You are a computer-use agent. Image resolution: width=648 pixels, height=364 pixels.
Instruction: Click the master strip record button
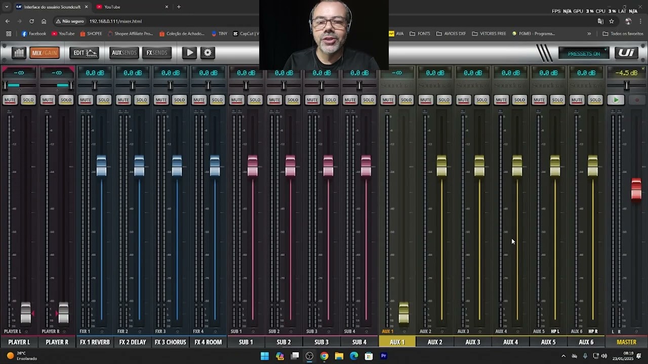[637, 100]
